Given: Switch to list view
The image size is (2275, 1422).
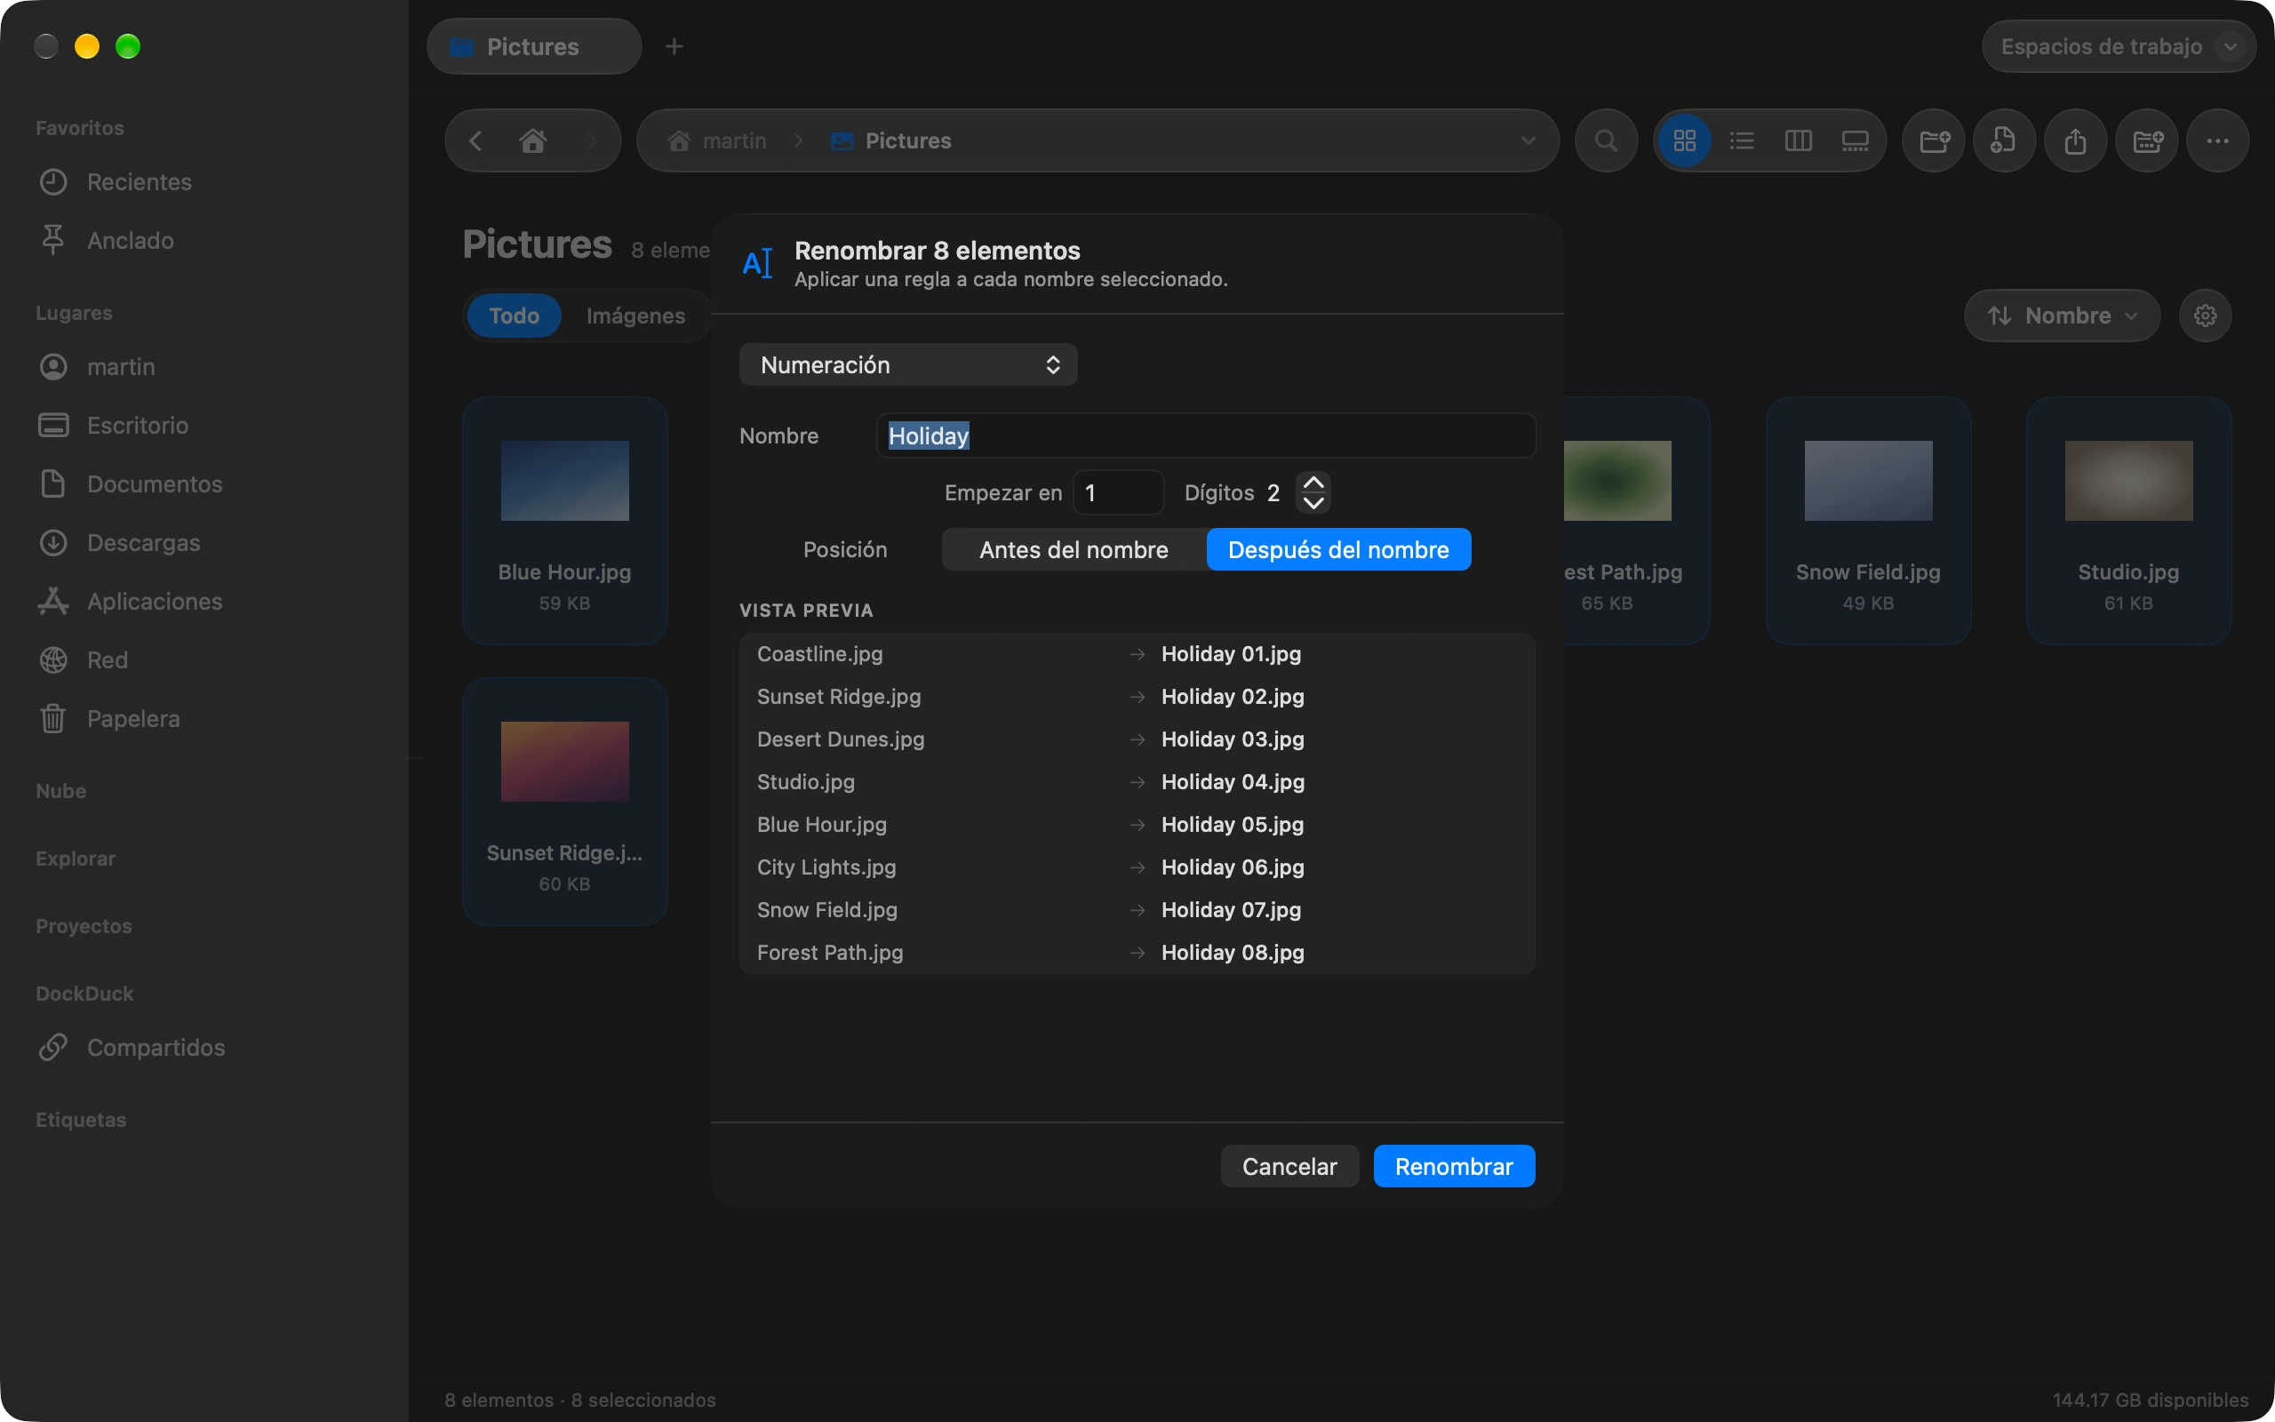Looking at the screenshot, I should (1741, 141).
